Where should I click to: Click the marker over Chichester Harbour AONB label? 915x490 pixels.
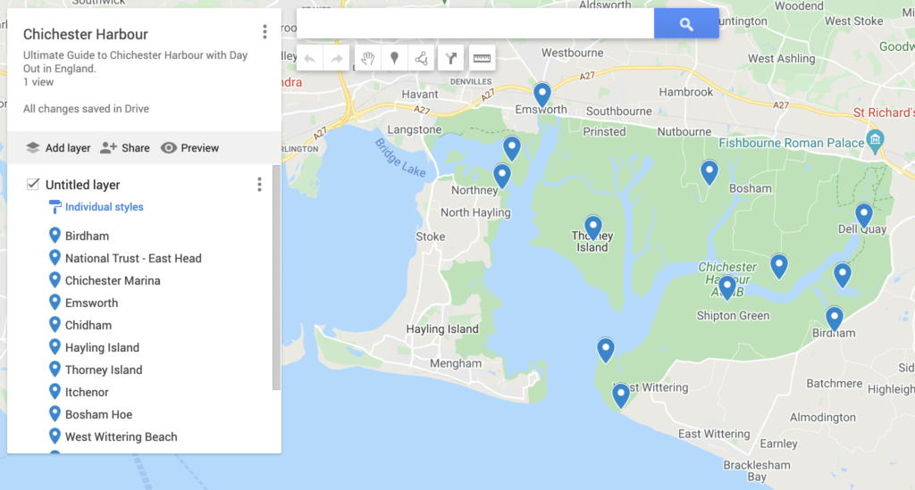tap(727, 288)
